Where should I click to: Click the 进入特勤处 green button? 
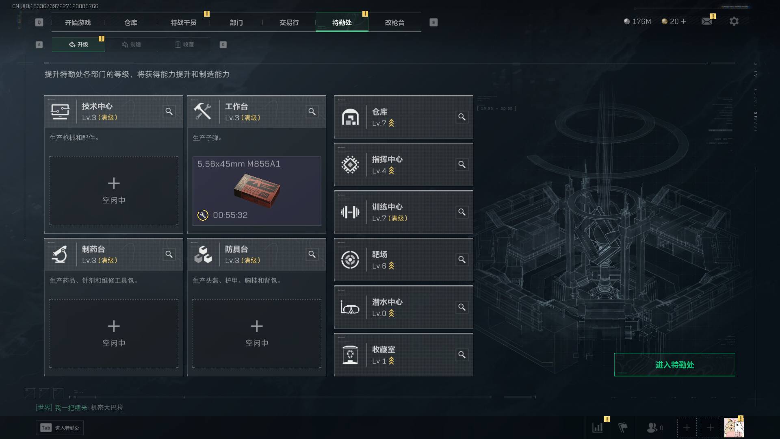tap(674, 365)
